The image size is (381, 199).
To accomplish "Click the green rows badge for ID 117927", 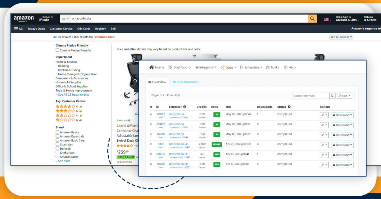I will [x=217, y=115].
